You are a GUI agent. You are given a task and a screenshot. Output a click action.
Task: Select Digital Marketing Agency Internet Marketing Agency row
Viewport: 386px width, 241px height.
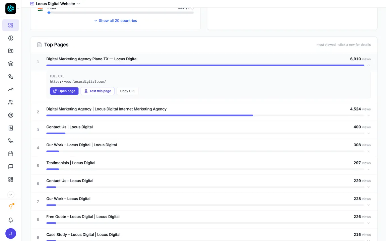204,112
